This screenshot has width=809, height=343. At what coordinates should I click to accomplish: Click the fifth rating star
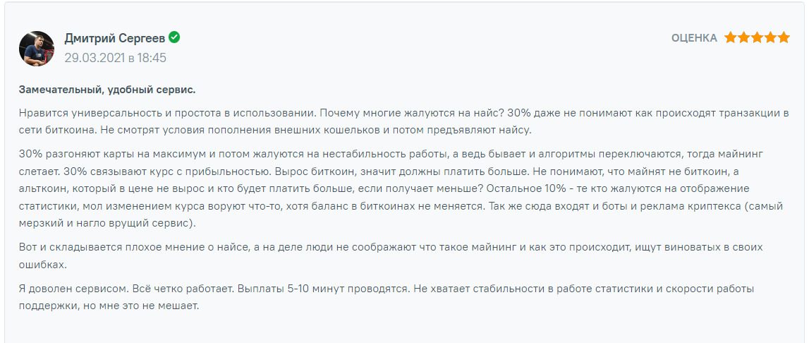click(x=784, y=37)
